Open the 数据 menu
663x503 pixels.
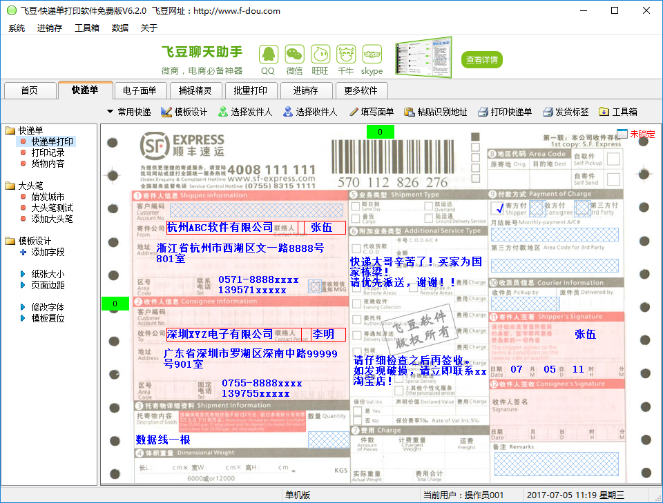(120, 28)
